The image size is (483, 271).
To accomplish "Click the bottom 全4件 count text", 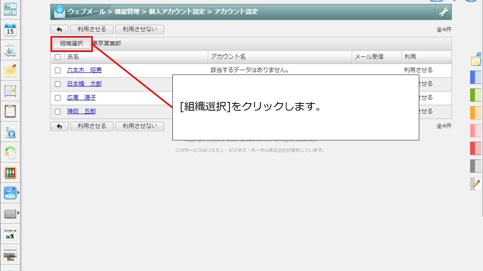I will coord(444,126).
